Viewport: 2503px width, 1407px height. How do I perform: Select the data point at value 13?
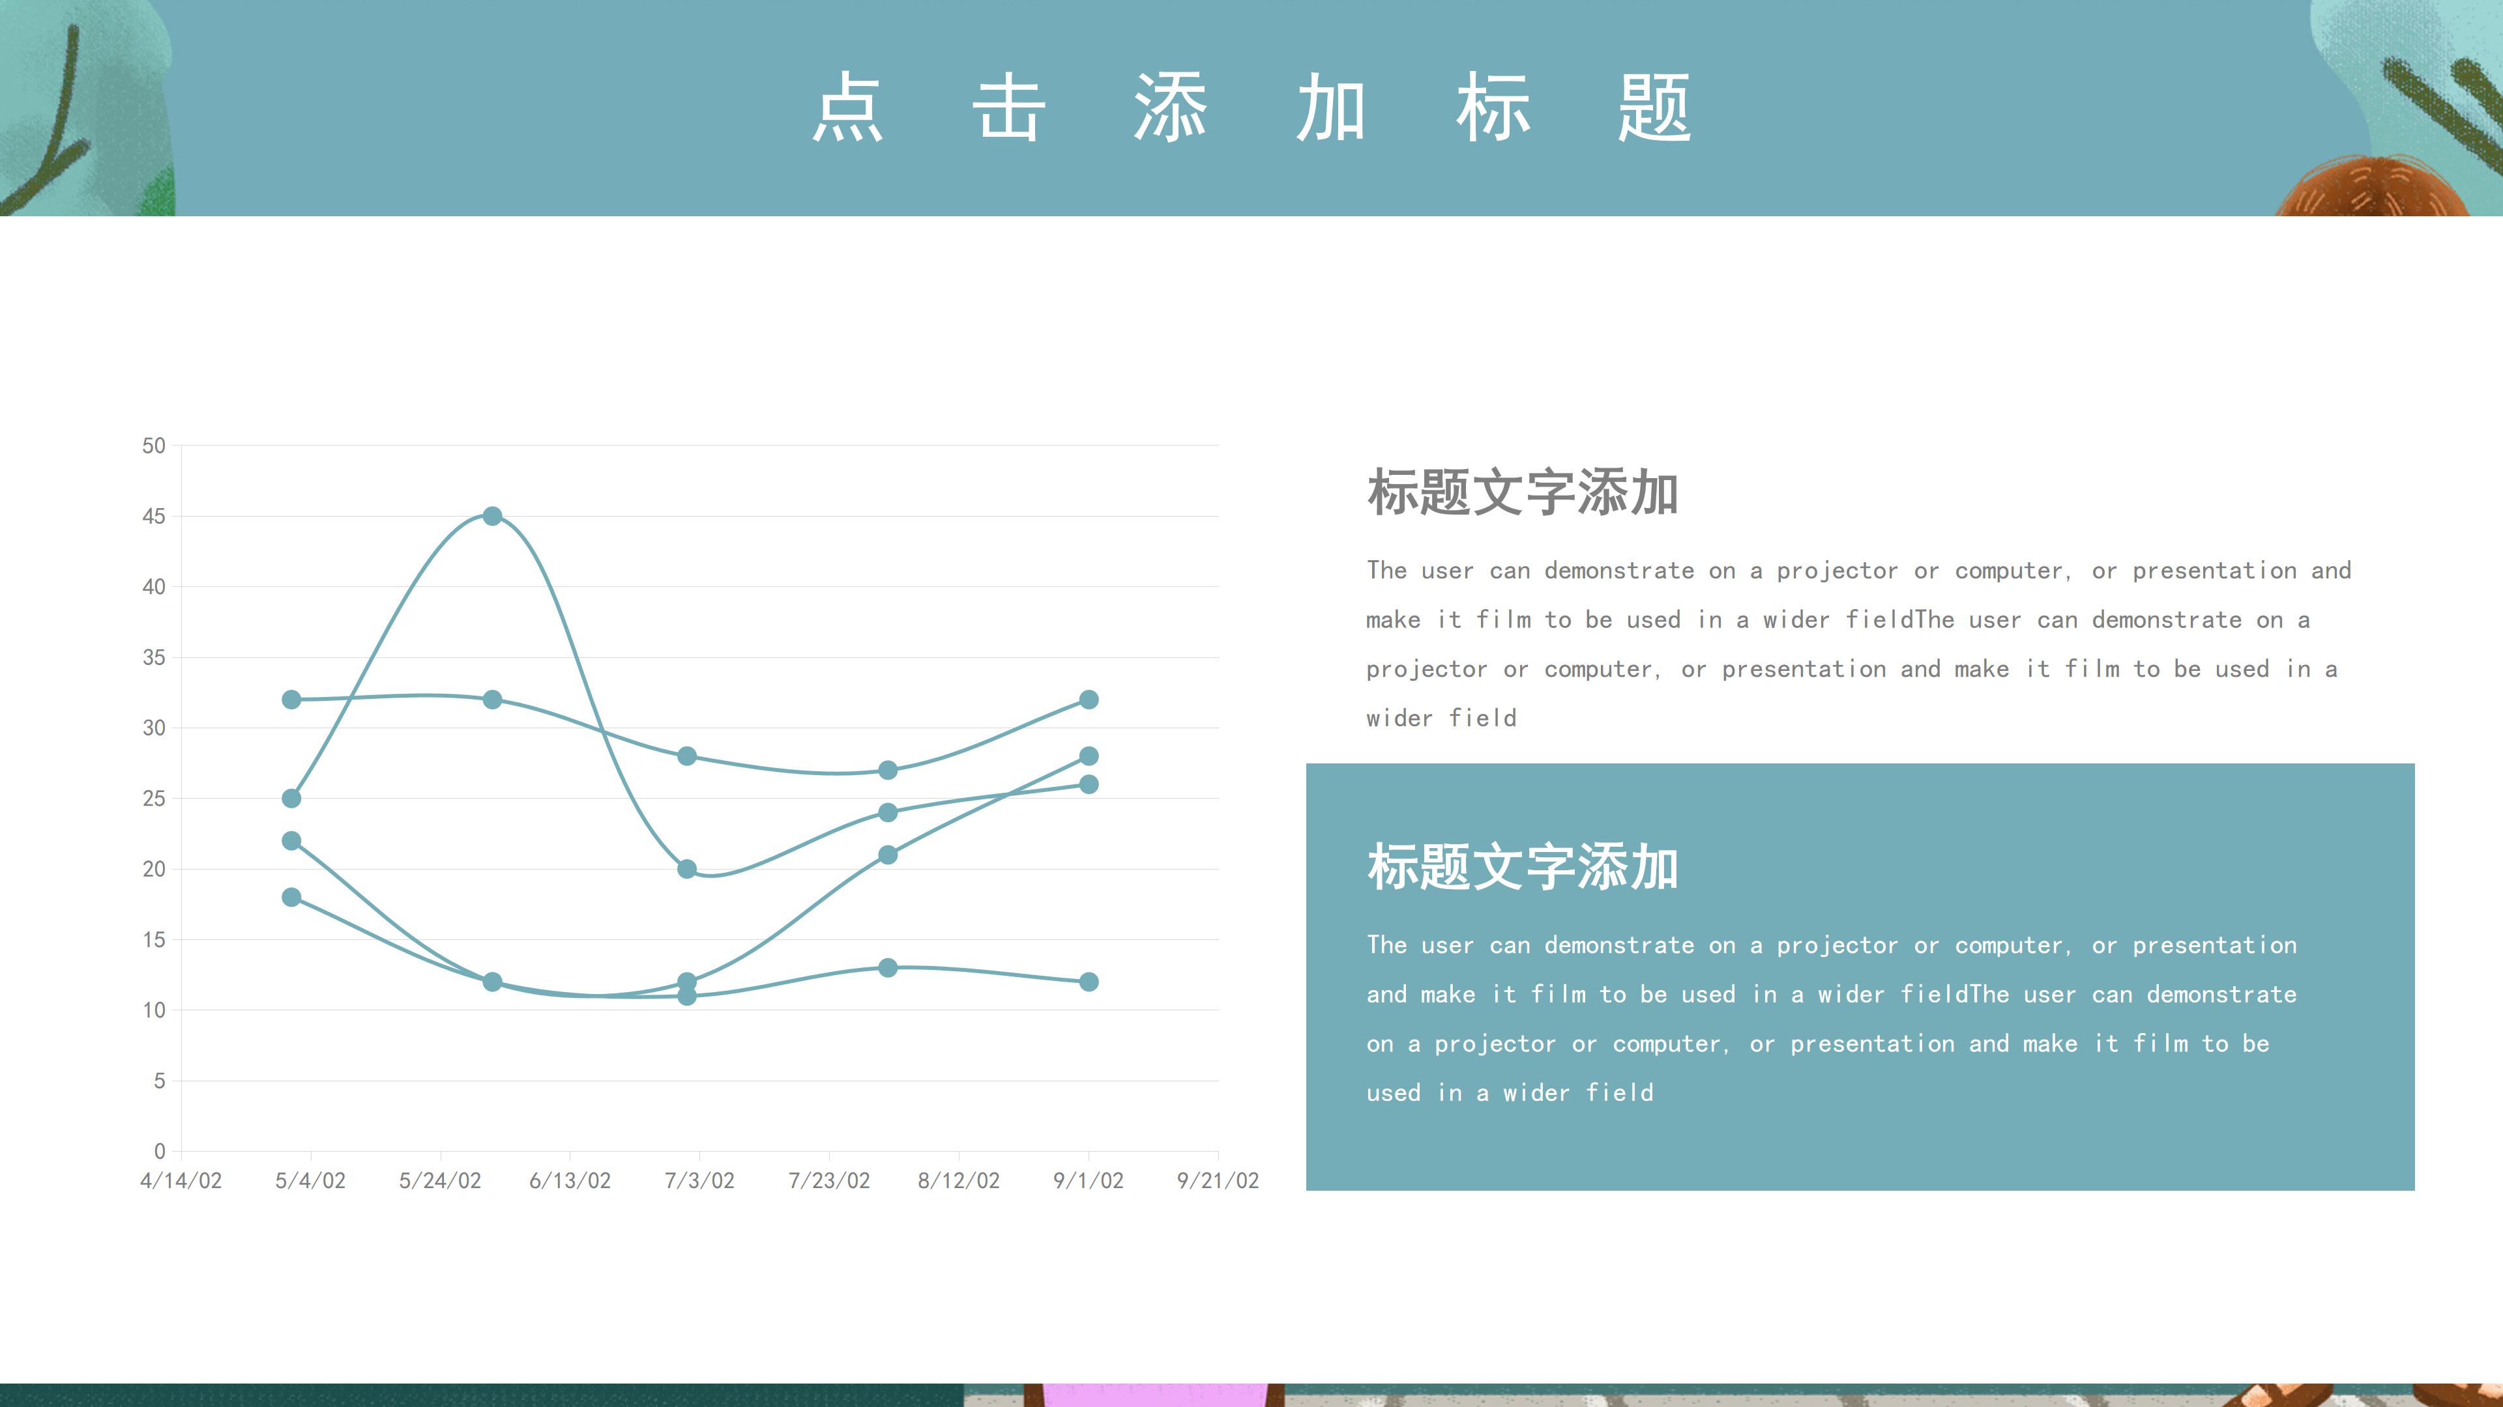click(887, 968)
